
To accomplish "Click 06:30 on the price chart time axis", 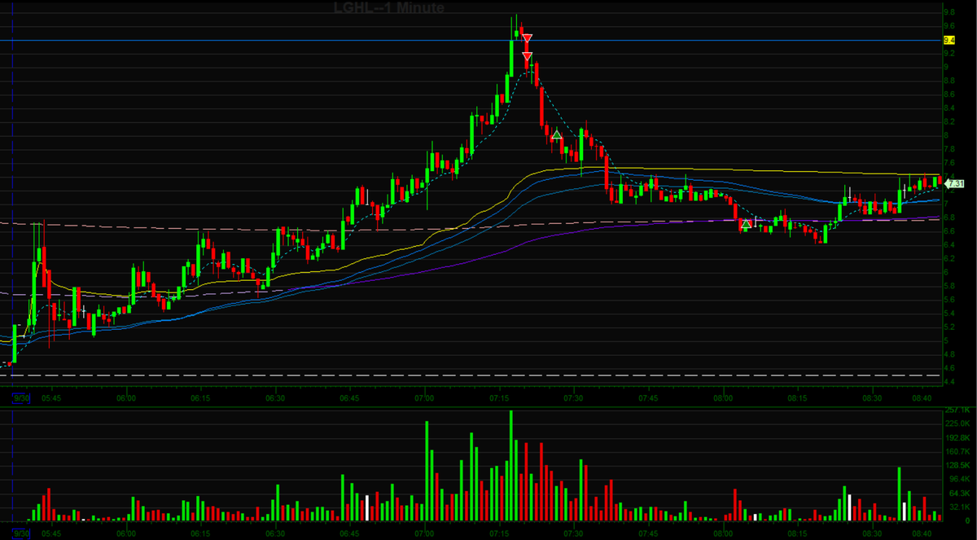I will click(x=275, y=397).
